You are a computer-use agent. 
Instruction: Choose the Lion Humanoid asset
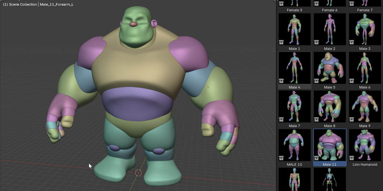click(365, 145)
